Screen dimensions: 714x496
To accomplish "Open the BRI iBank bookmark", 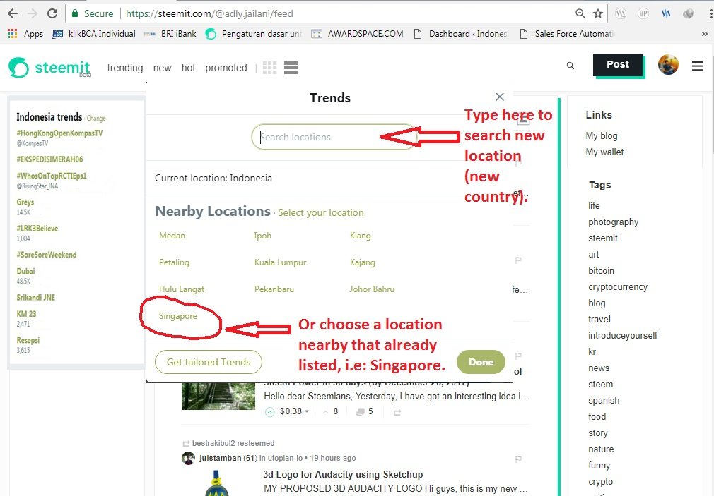I will (170, 34).
